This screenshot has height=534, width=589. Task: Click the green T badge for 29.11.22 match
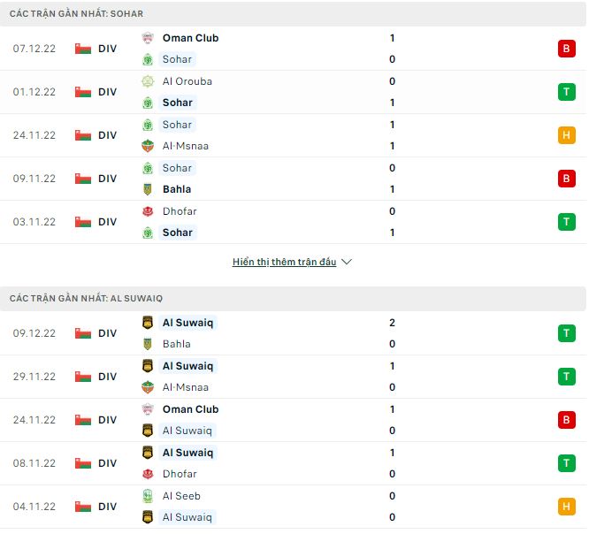[566, 377]
